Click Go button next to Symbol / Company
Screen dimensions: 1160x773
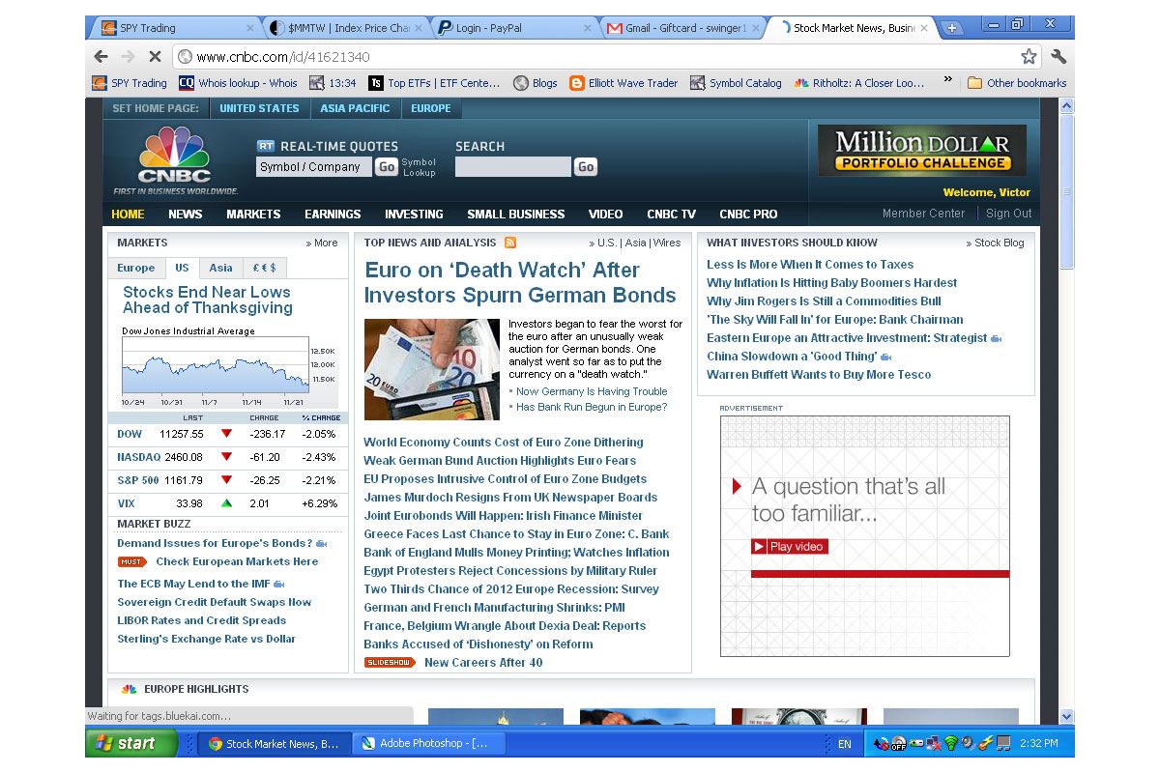coord(386,166)
